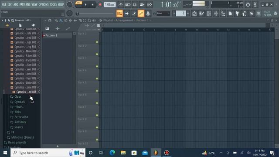
Task: Click the main pitch knob
Action: click(x=69, y=13)
